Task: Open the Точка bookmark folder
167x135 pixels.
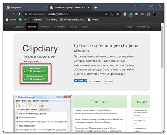Action: tap(11, 20)
